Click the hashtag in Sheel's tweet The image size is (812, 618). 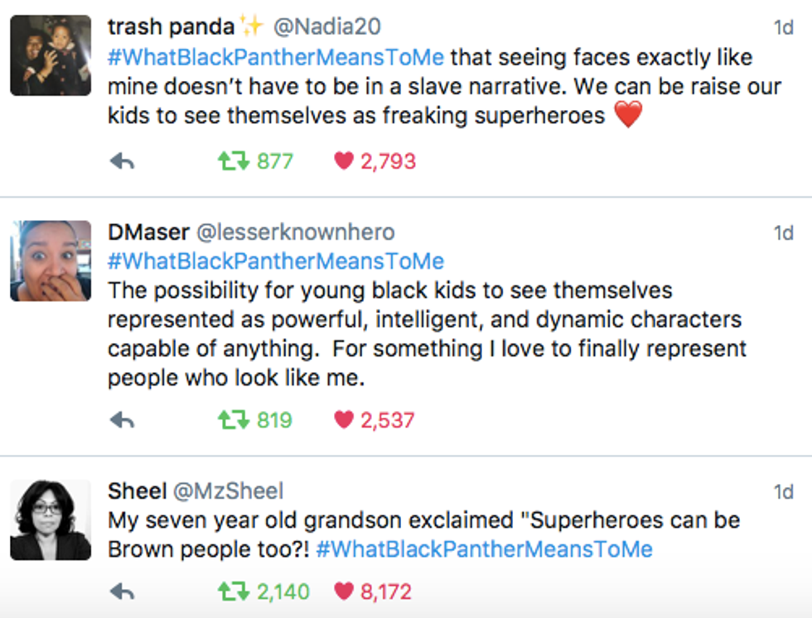(484, 549)
